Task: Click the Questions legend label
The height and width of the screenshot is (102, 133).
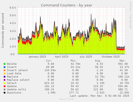Action: point(14,93)
